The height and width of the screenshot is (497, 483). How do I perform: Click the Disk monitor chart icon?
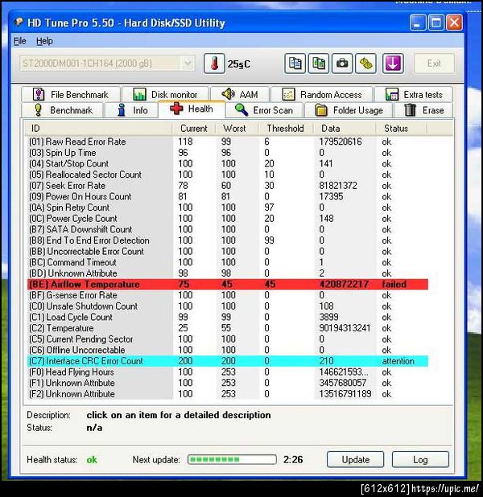click(x=139, y=94)
